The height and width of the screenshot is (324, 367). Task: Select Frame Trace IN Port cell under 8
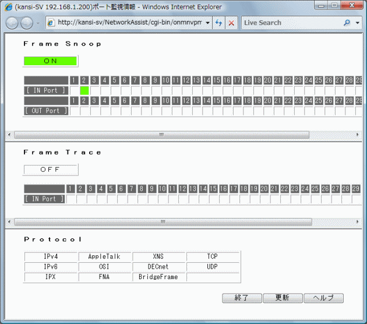tap(142, 199)
